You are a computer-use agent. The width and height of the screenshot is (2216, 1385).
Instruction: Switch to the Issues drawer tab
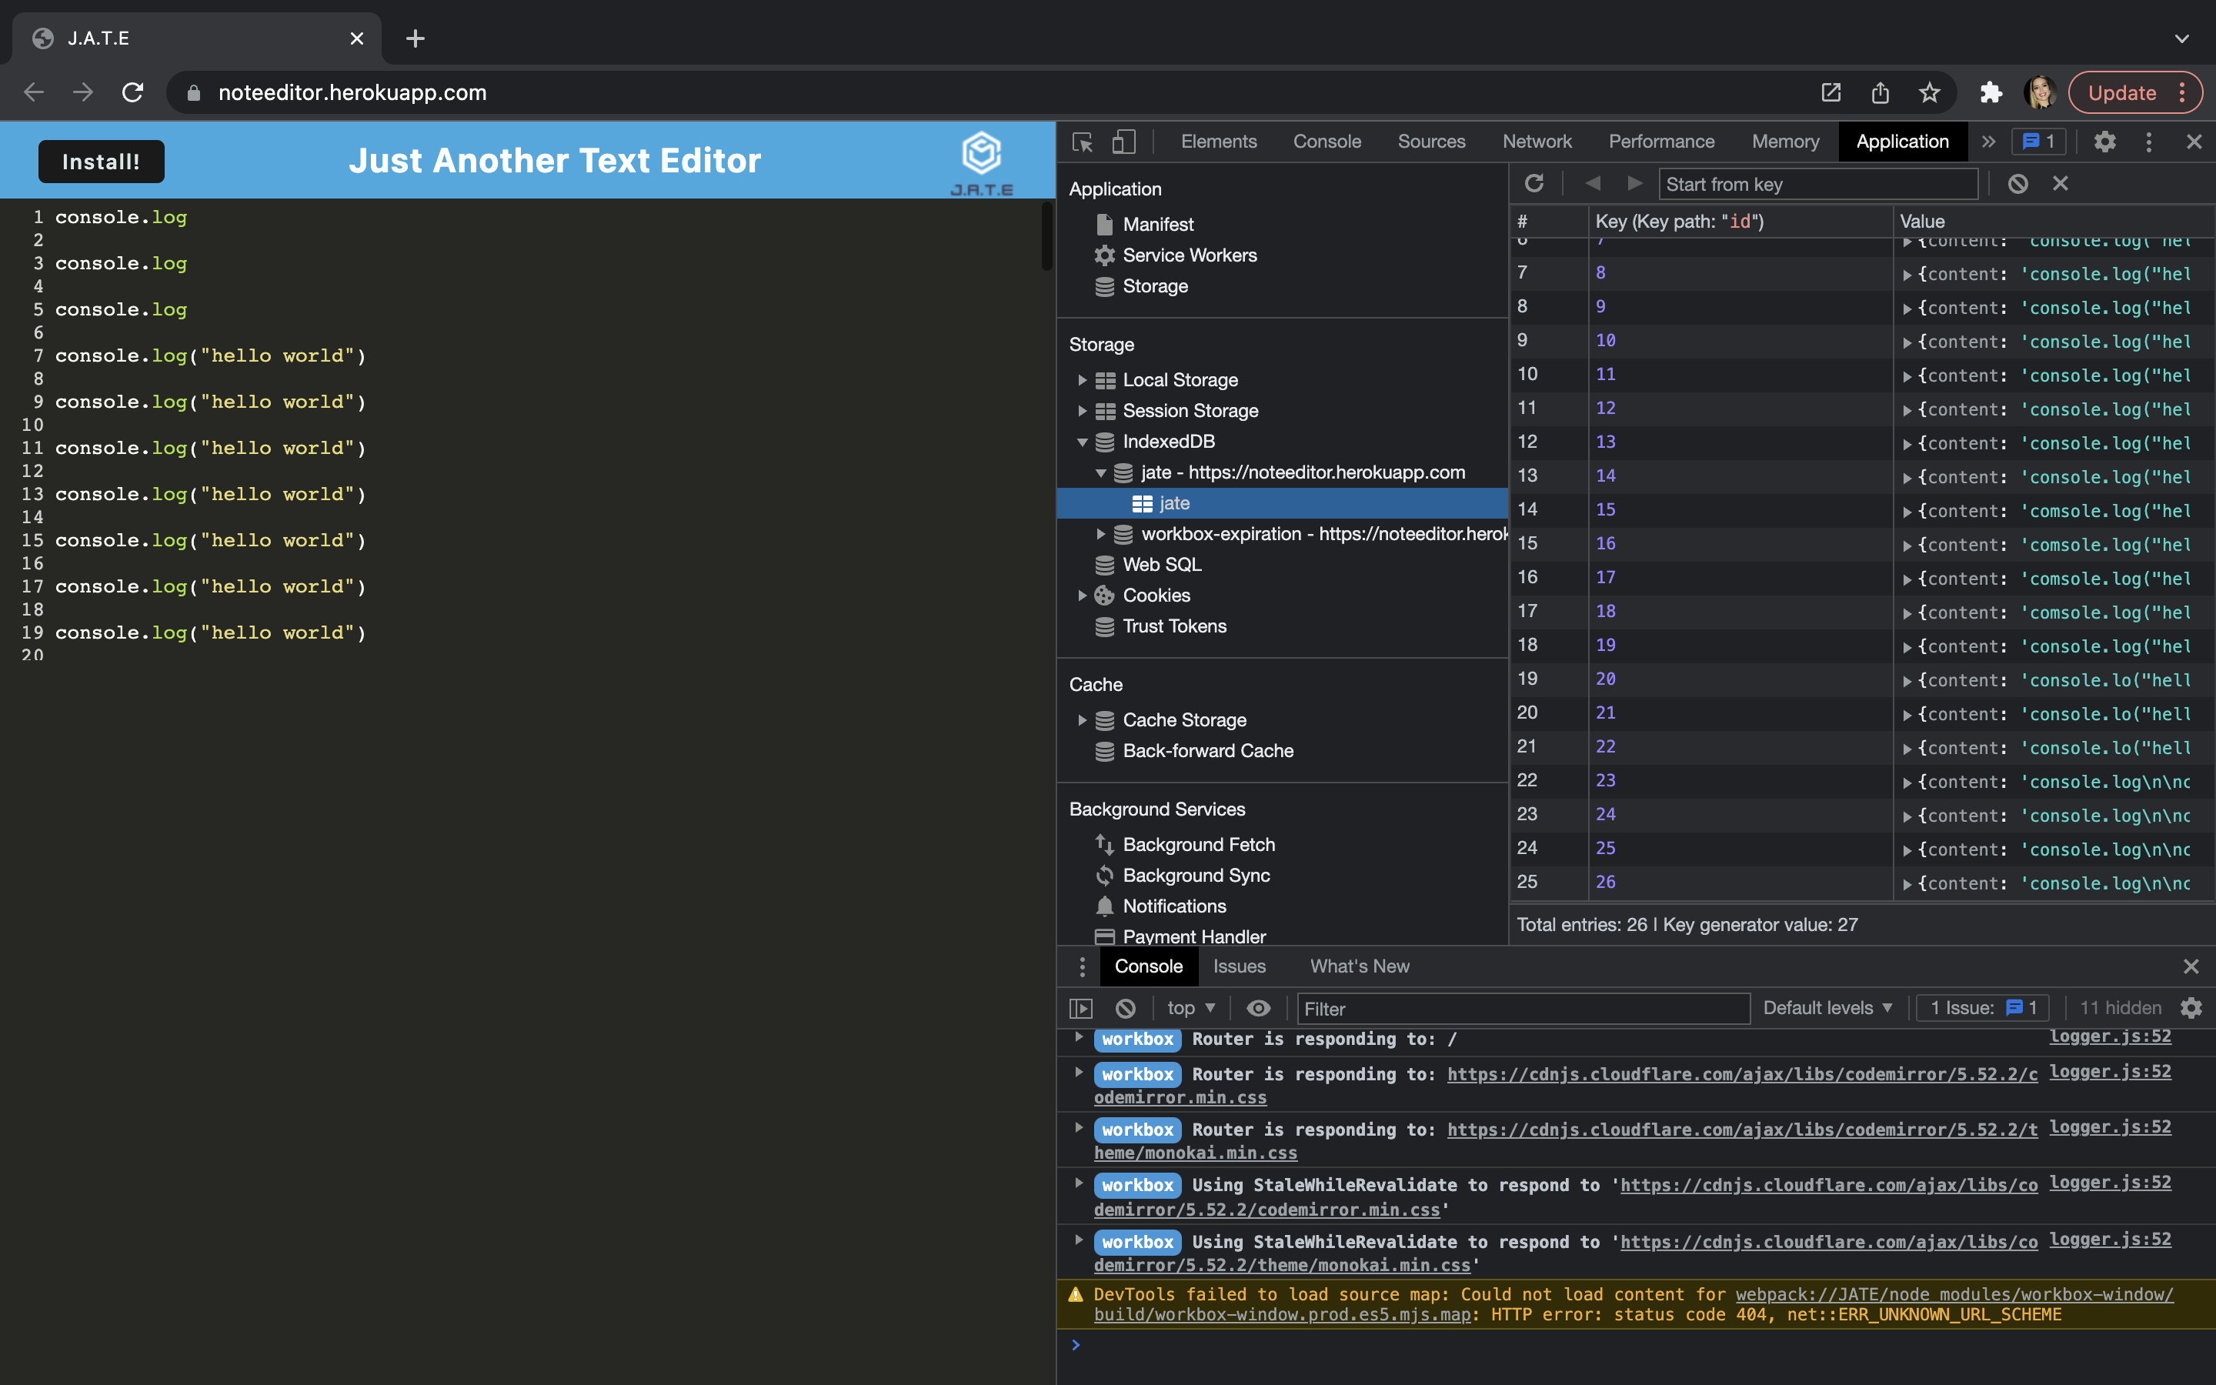tap(1239, 966)
